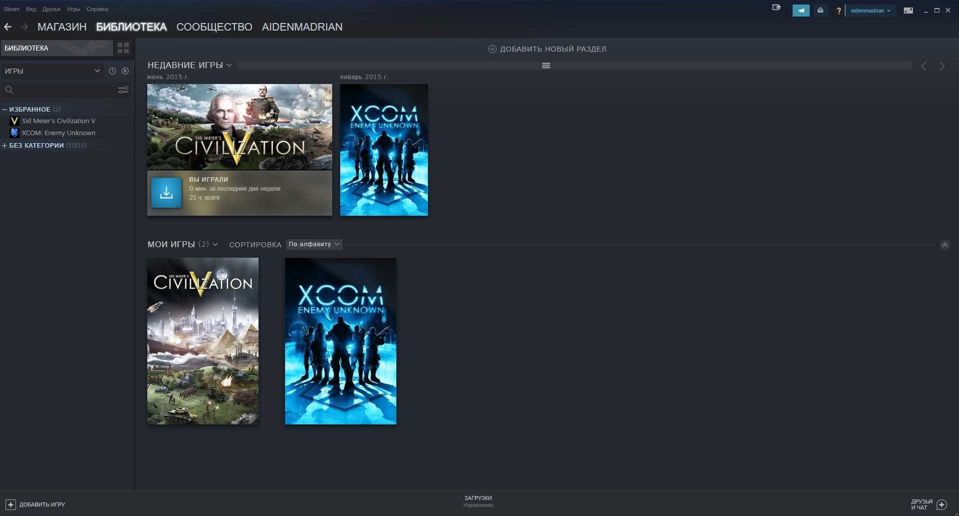Open the aidenmadrian account dropdown

tap(870, 11)
